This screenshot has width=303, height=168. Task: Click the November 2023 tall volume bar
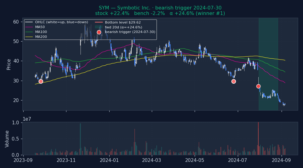pyautogui.click(x=80, y=139)
